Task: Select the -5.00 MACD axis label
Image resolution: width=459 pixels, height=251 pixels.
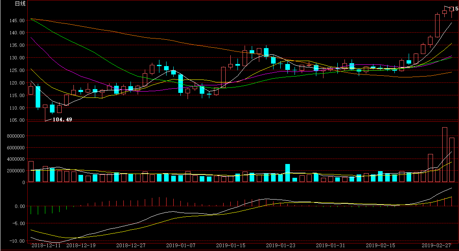Action: coord(18,223)
